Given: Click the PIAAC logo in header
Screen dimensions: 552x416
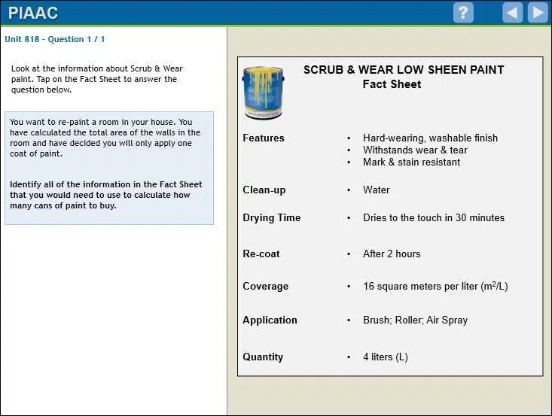Looking at the screenshot, I should tap(33, 13).
